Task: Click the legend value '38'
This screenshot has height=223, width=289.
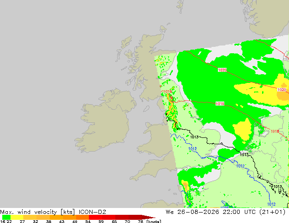Action: click(x=48, y=222)
